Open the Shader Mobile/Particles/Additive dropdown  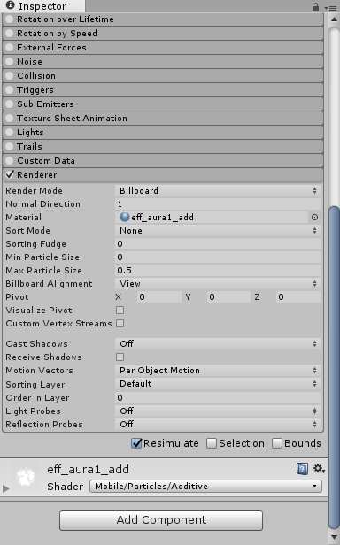(205, 486)
